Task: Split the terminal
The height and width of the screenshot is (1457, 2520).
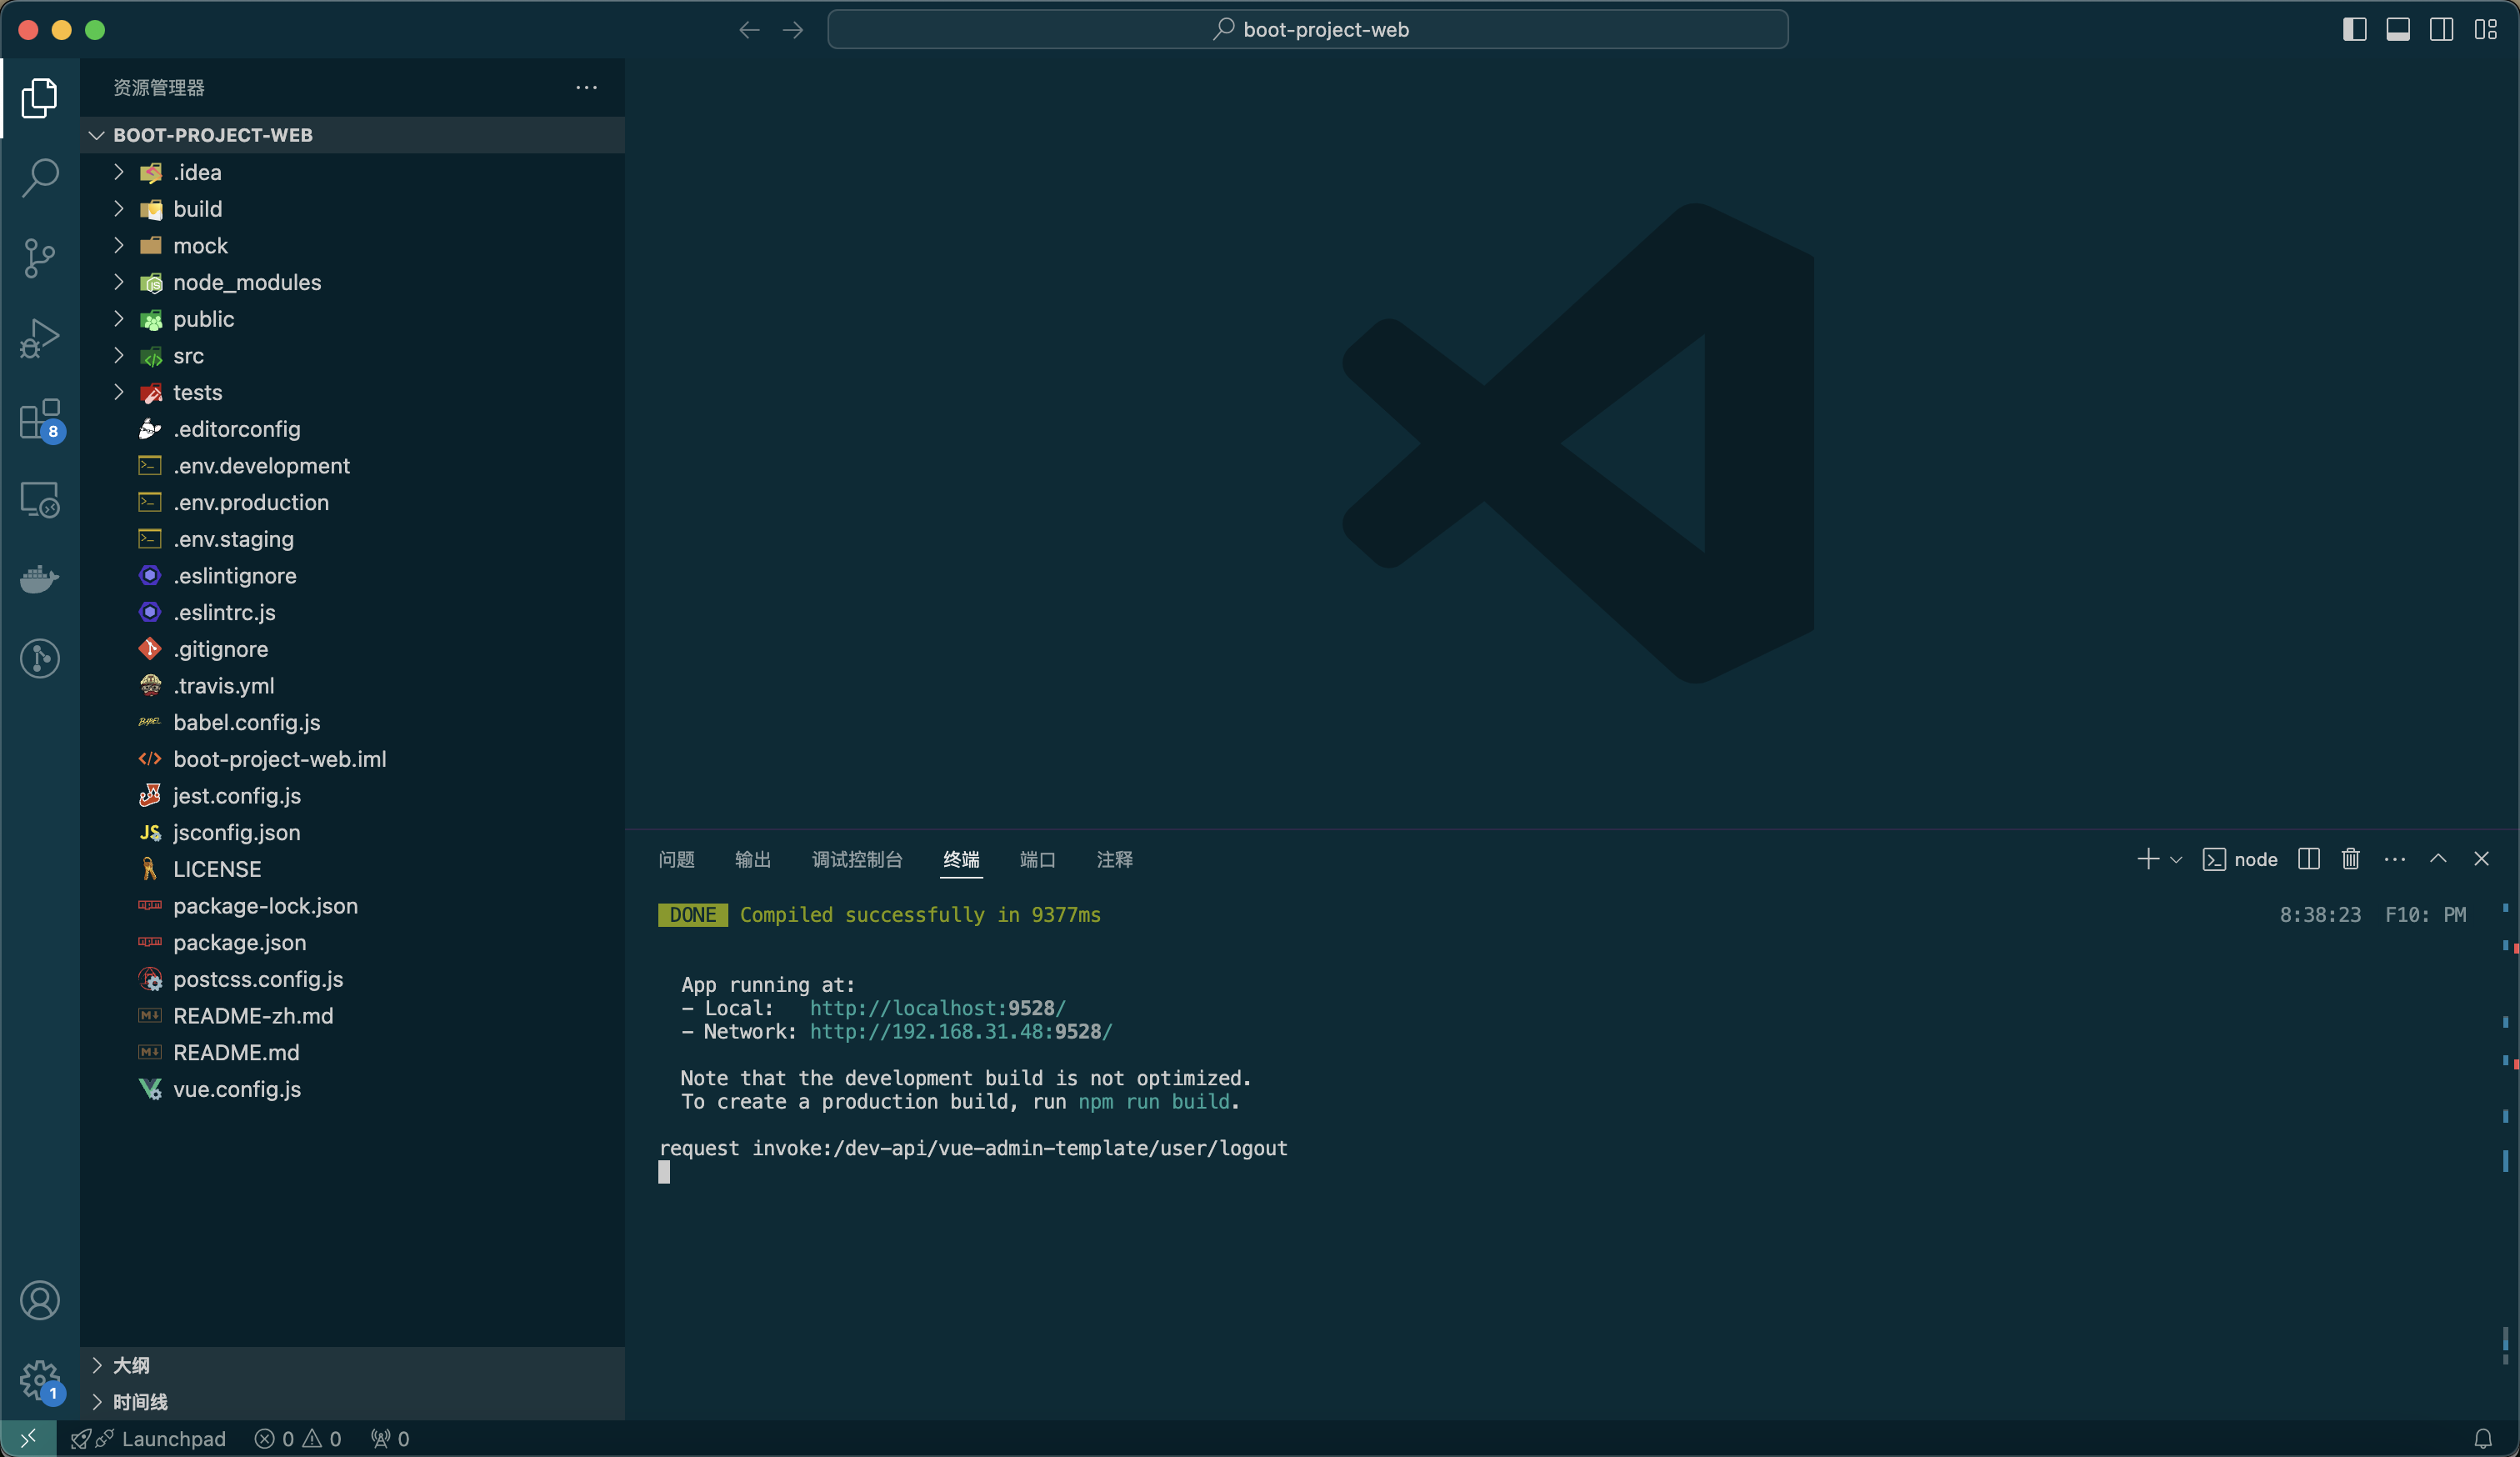Action: [x=2308, y=859]
